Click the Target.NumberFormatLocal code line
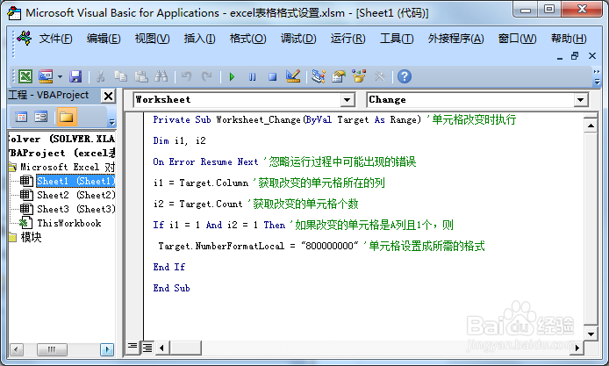 click(321, 246)
